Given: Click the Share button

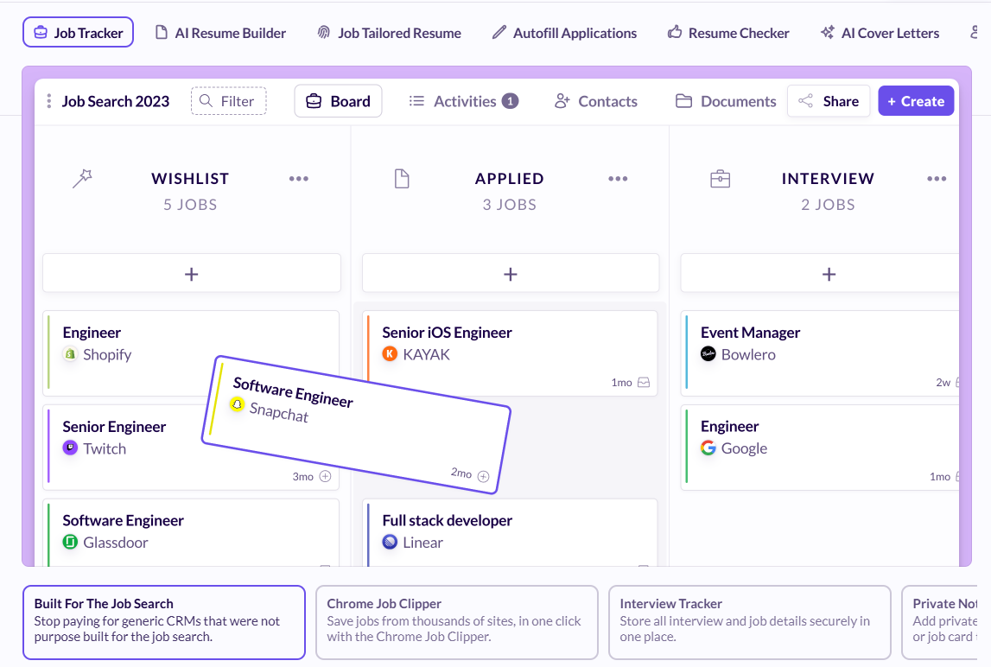Looking at the screenshot, I should point(828,100).
